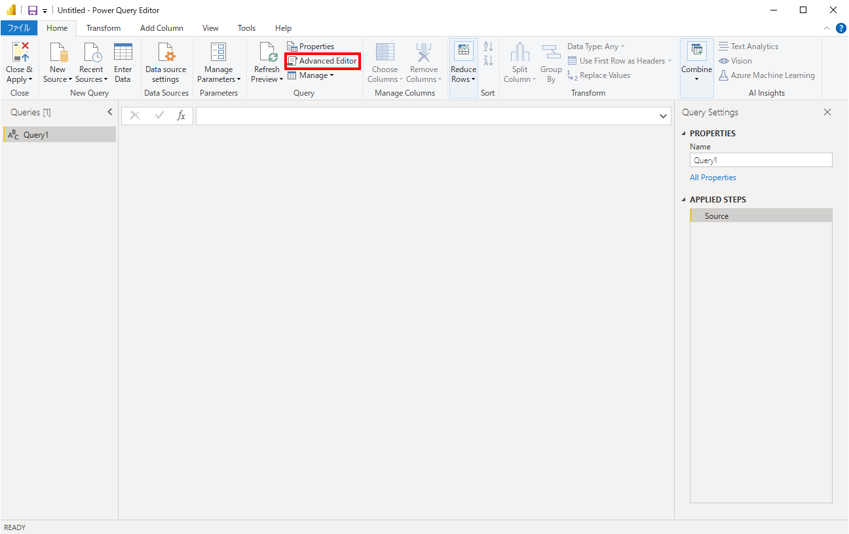
Task: Click the Refresh Preview icon
Action: point(267,52)
